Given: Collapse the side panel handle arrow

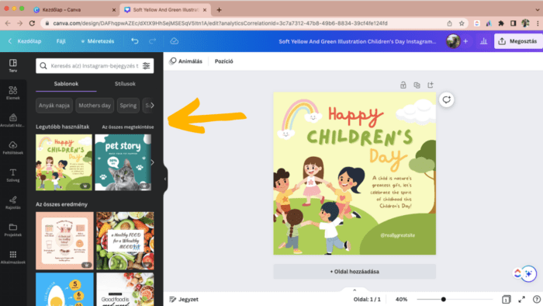Looking at the screenshot, I should pyautogui.click(x=165, y=179).
